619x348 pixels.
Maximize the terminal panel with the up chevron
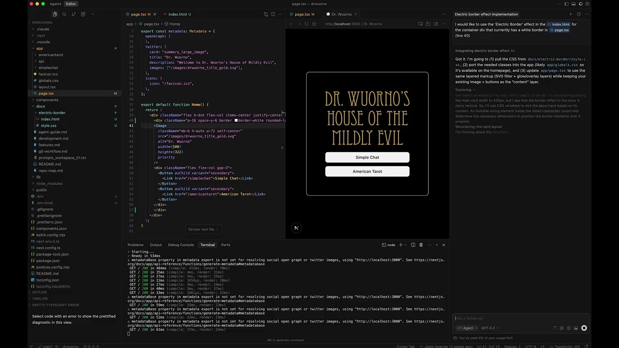click(437, 245)
